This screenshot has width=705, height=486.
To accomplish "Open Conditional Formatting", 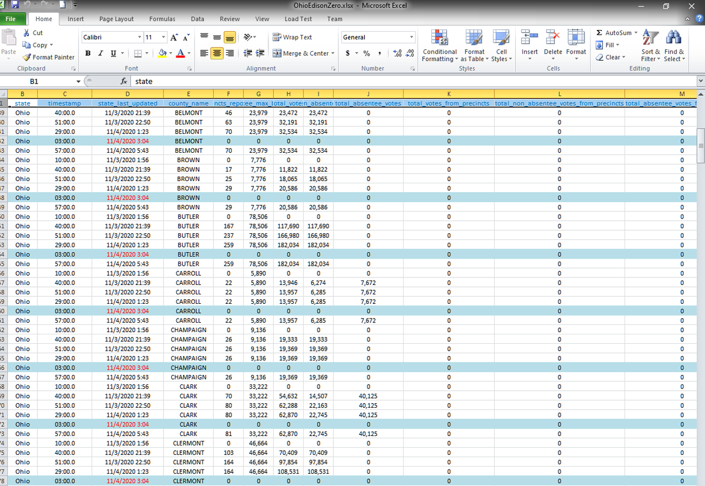I will pos(439,45).
